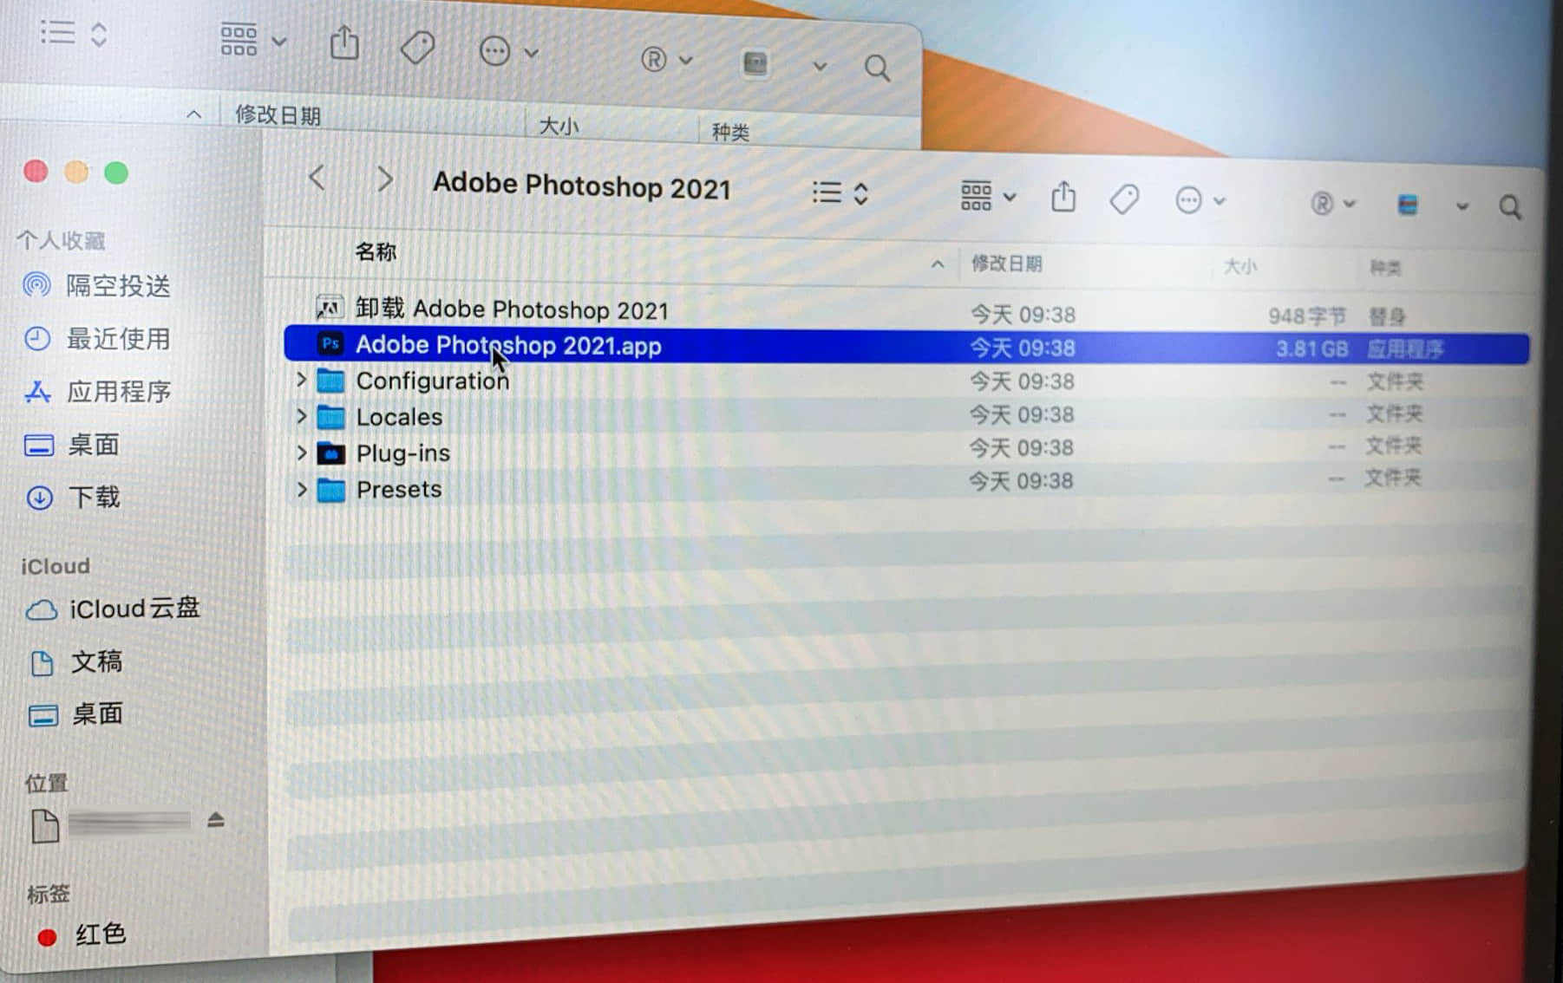Sort by 种类 column in back window
The width and height of the screenshot is (1563, 983).
730,132
